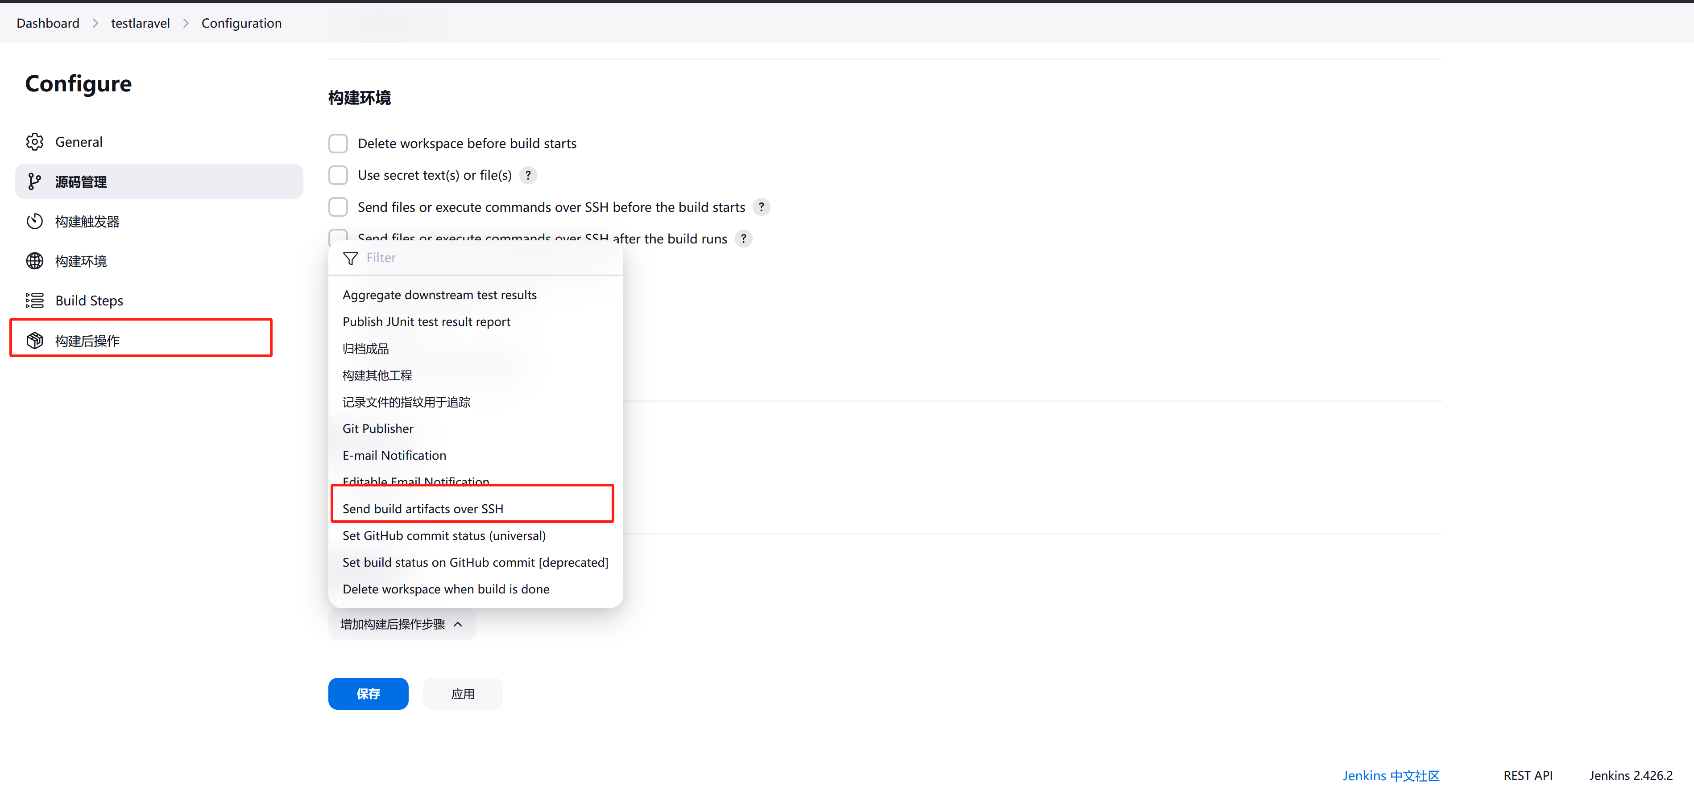This screenshot has height=803, width=1694.
Task: Collapse the 增加构建后操作步骤 dropdown
Action: coord(402,624)
